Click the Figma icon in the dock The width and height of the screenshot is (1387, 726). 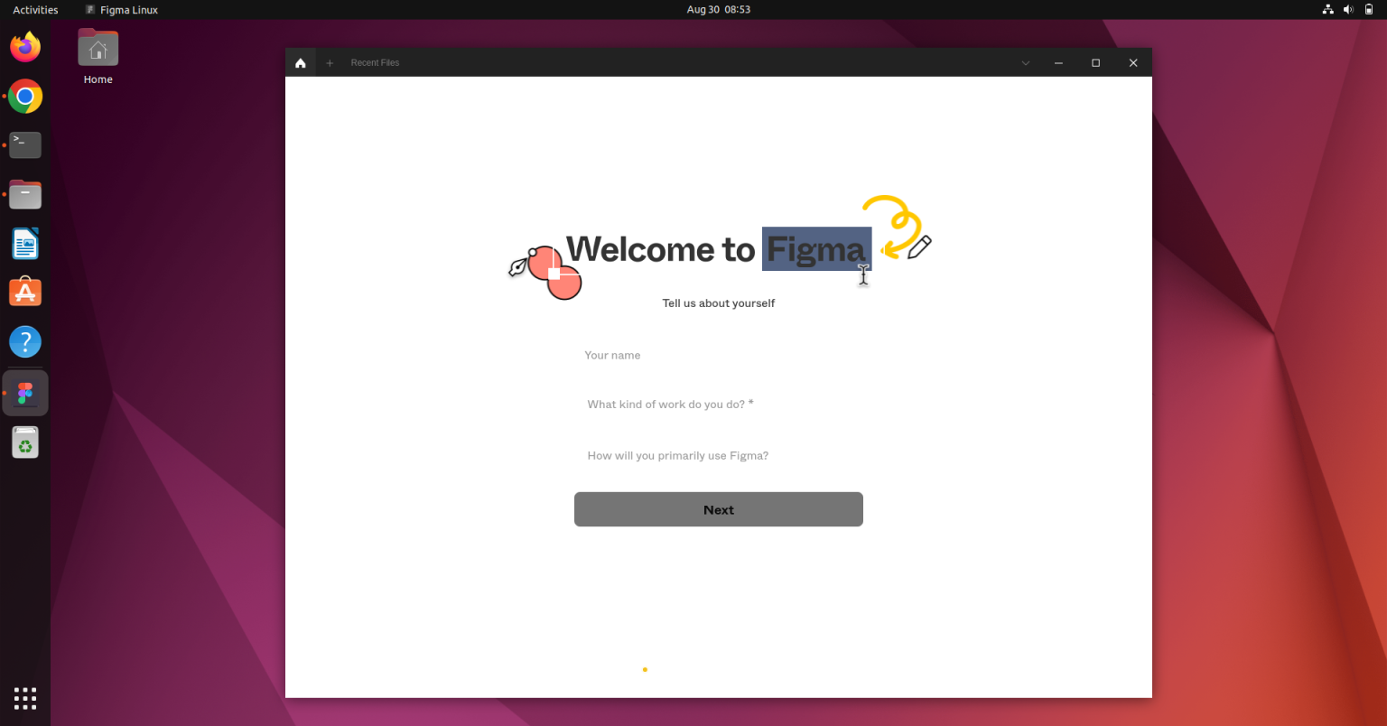pyautogui.click(x=25, y=392)
